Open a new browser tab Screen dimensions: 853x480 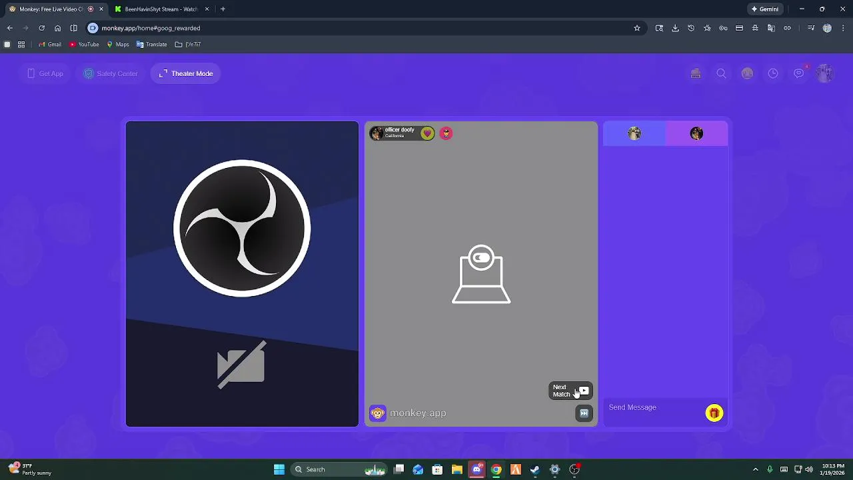(223, 9)
